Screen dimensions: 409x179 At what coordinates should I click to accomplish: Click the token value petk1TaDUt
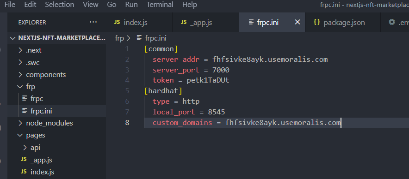pos(208,80)
